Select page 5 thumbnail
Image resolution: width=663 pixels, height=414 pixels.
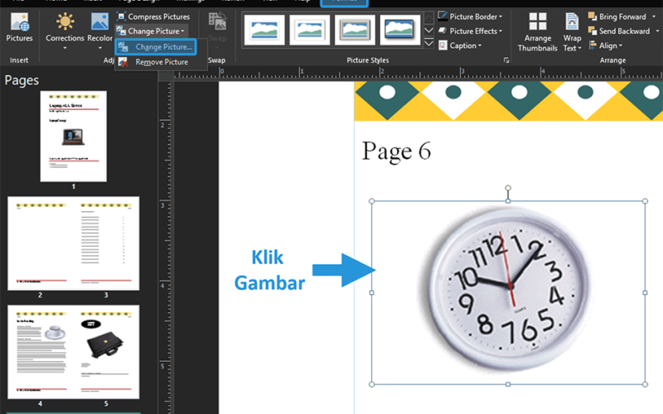point(106,352)
